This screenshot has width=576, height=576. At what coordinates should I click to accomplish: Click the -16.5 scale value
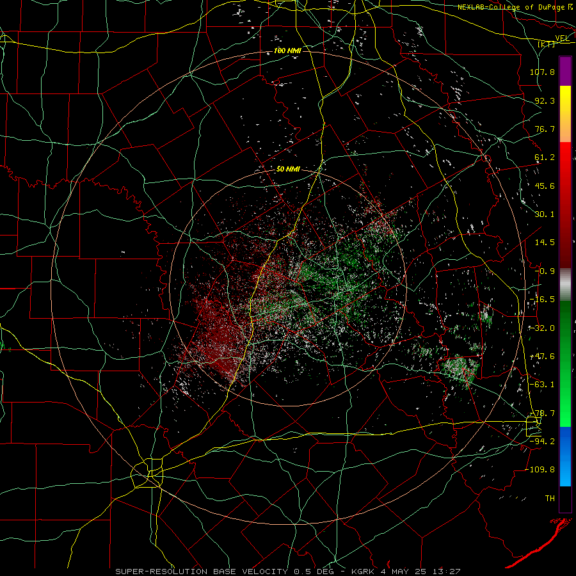542,300
